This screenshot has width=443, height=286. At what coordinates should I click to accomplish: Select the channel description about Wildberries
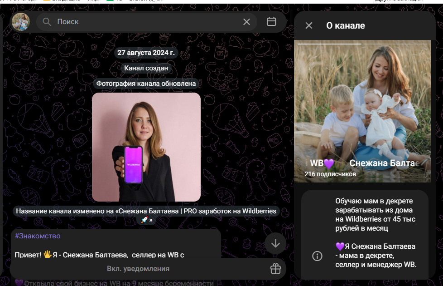click(x=375, y=215)
